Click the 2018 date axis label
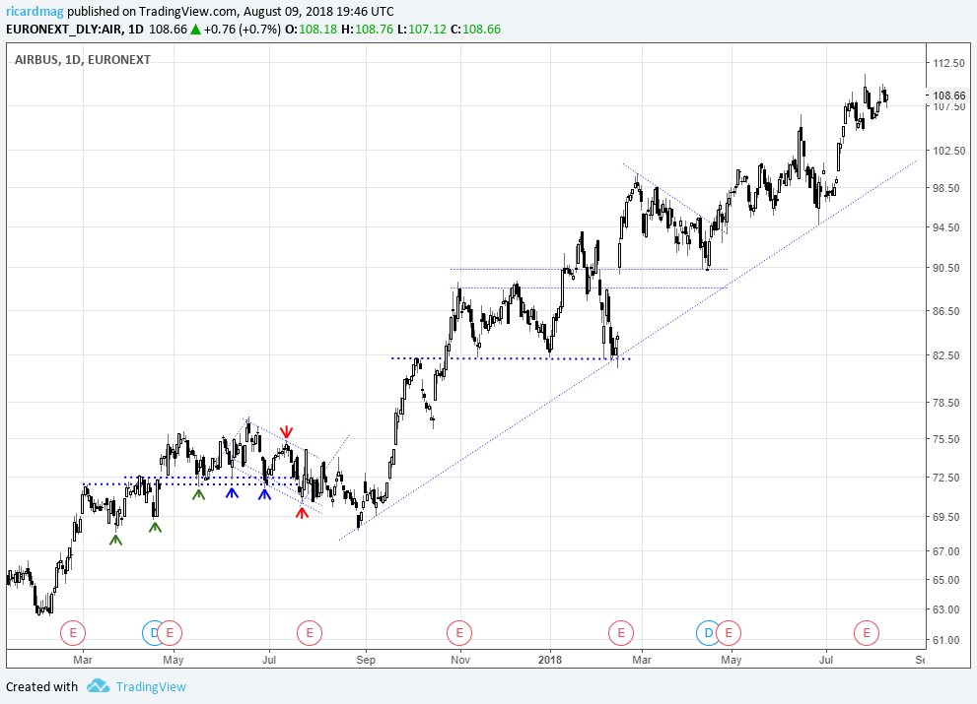The width and height of the screenshot is (977, 704). click(x=550, y=659)
